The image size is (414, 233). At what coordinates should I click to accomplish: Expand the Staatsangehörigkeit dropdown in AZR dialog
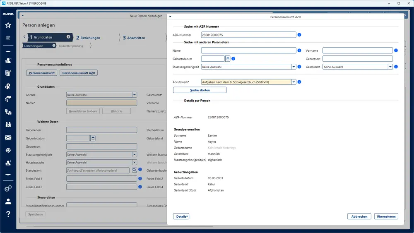[x=294, y=66]
